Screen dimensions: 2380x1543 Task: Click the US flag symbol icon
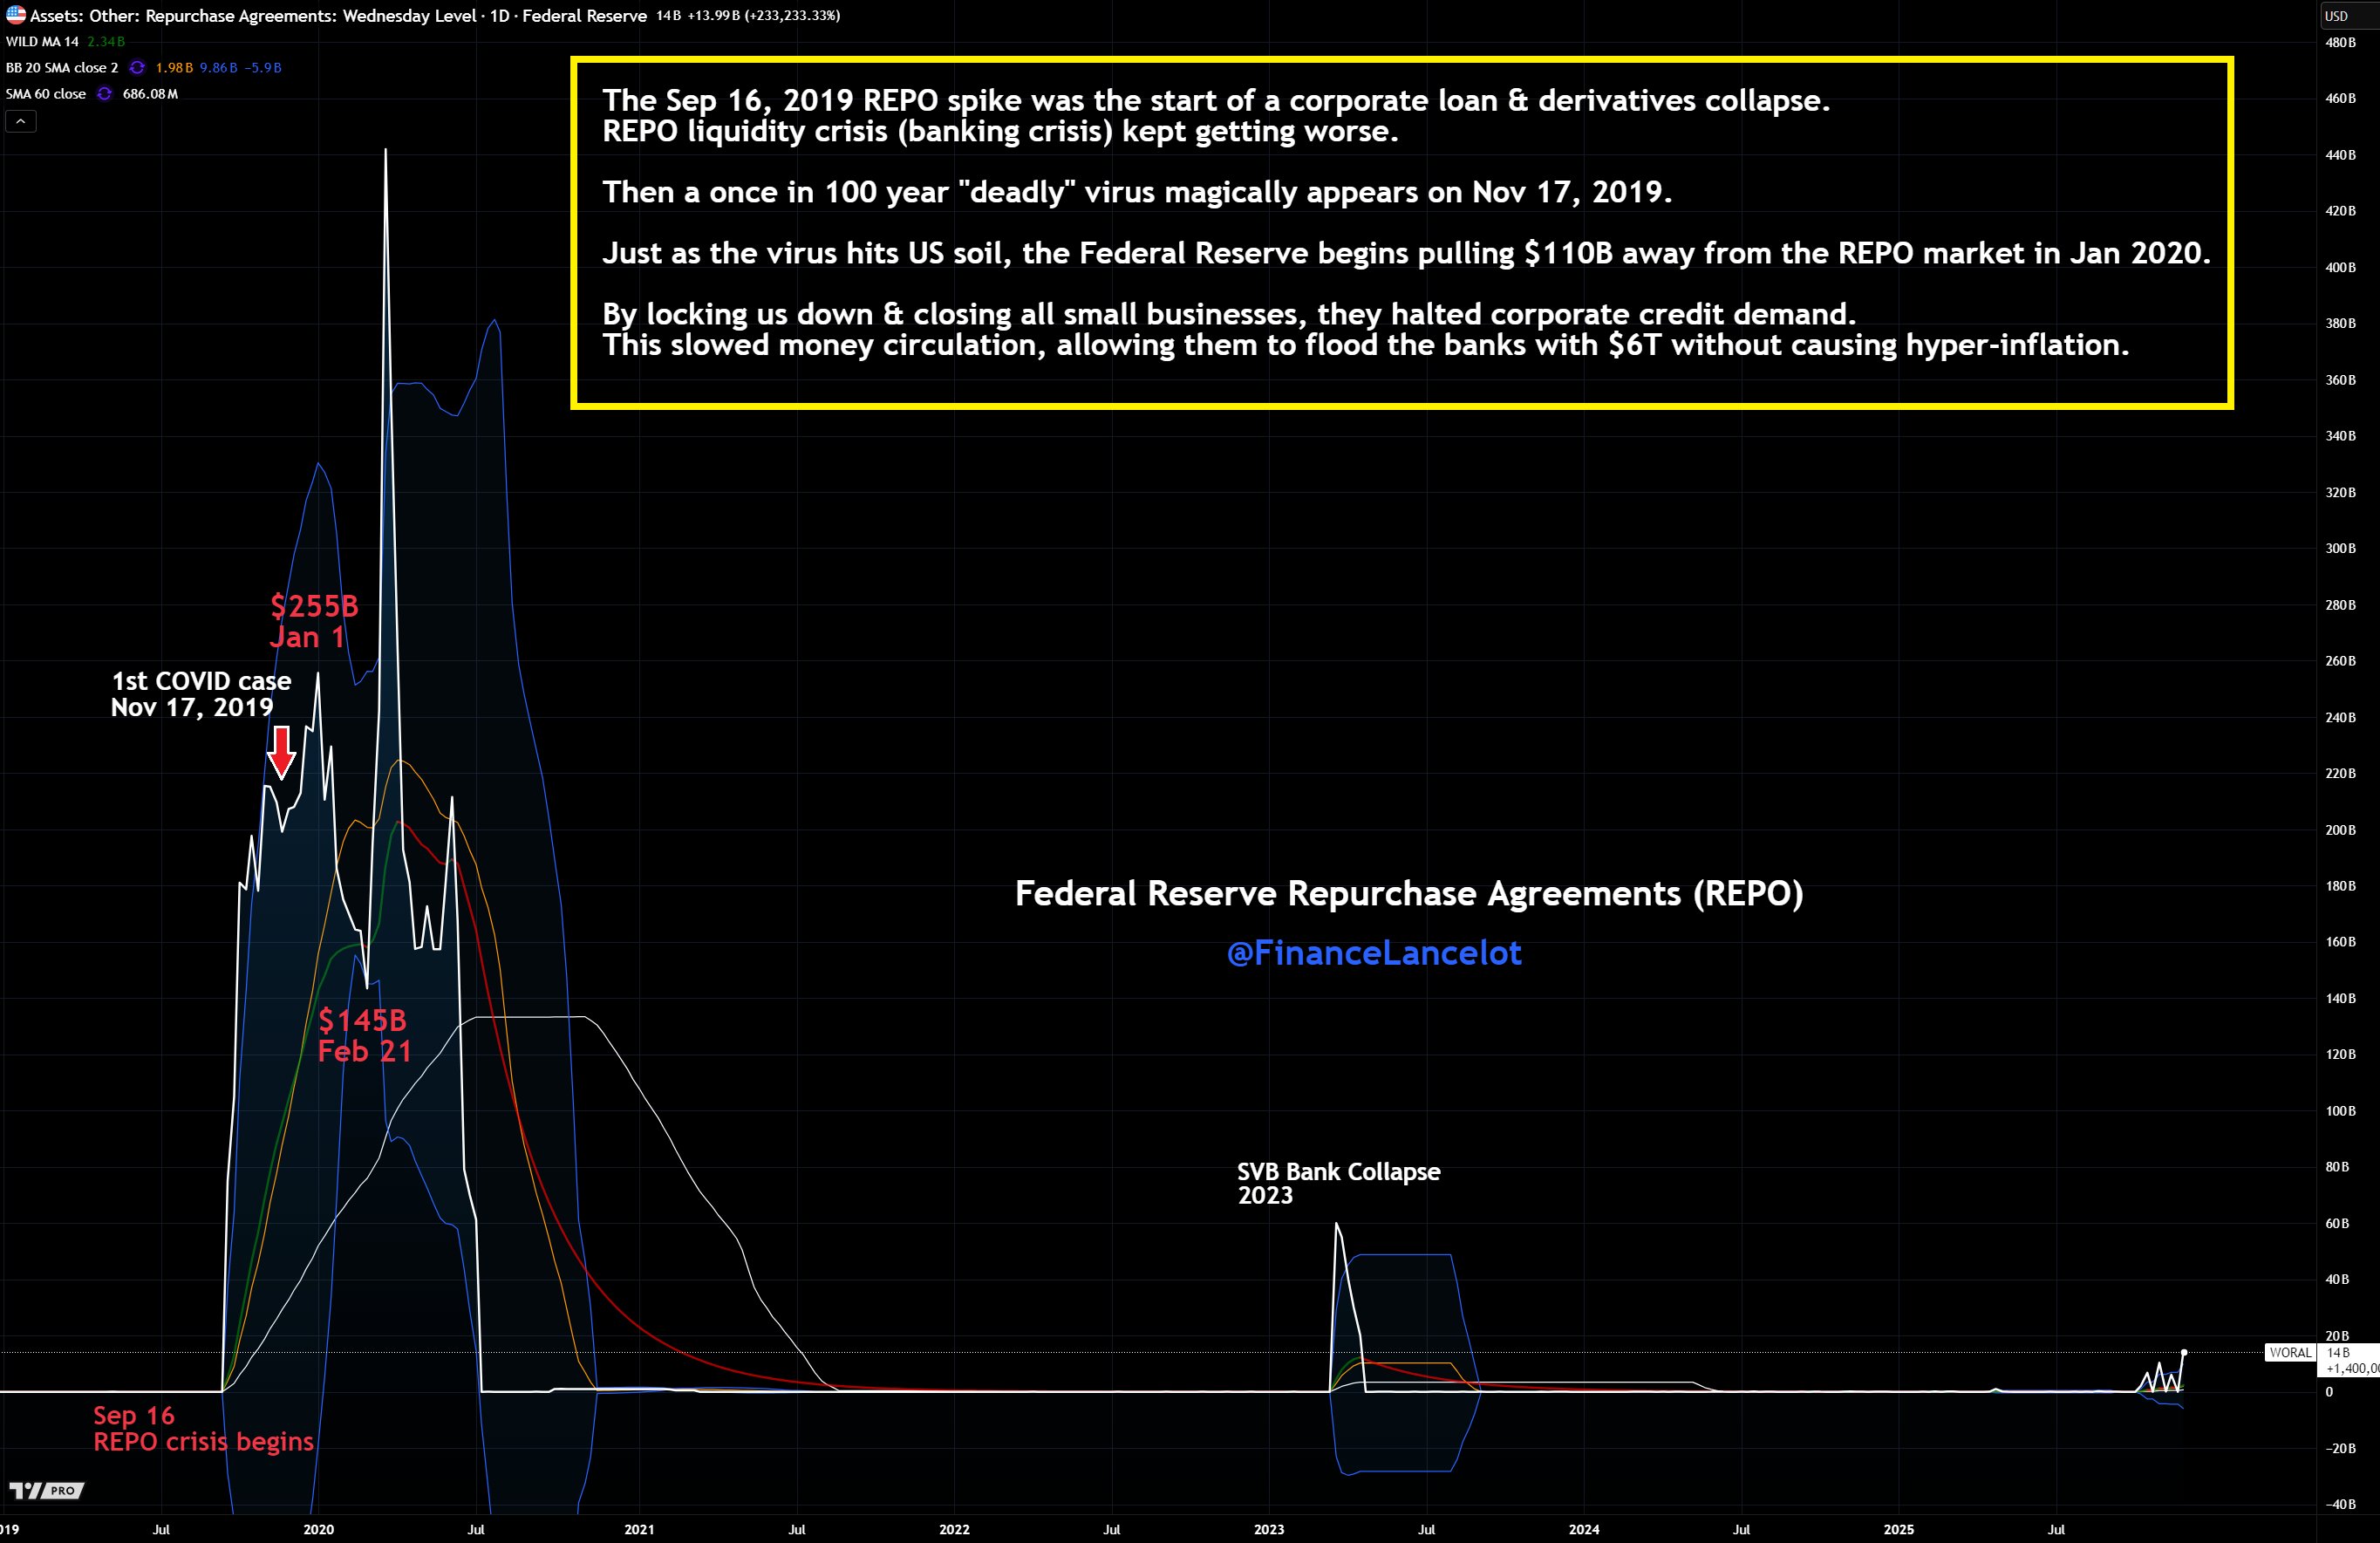coord(15,15)
